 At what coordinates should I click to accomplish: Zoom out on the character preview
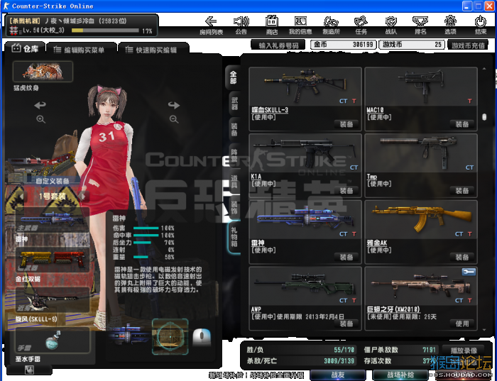[174, 119]
